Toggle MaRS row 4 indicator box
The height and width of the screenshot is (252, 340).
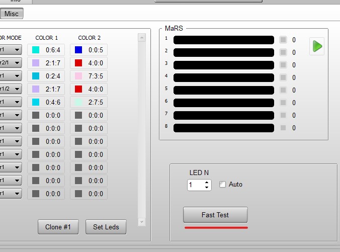(283, 77)
